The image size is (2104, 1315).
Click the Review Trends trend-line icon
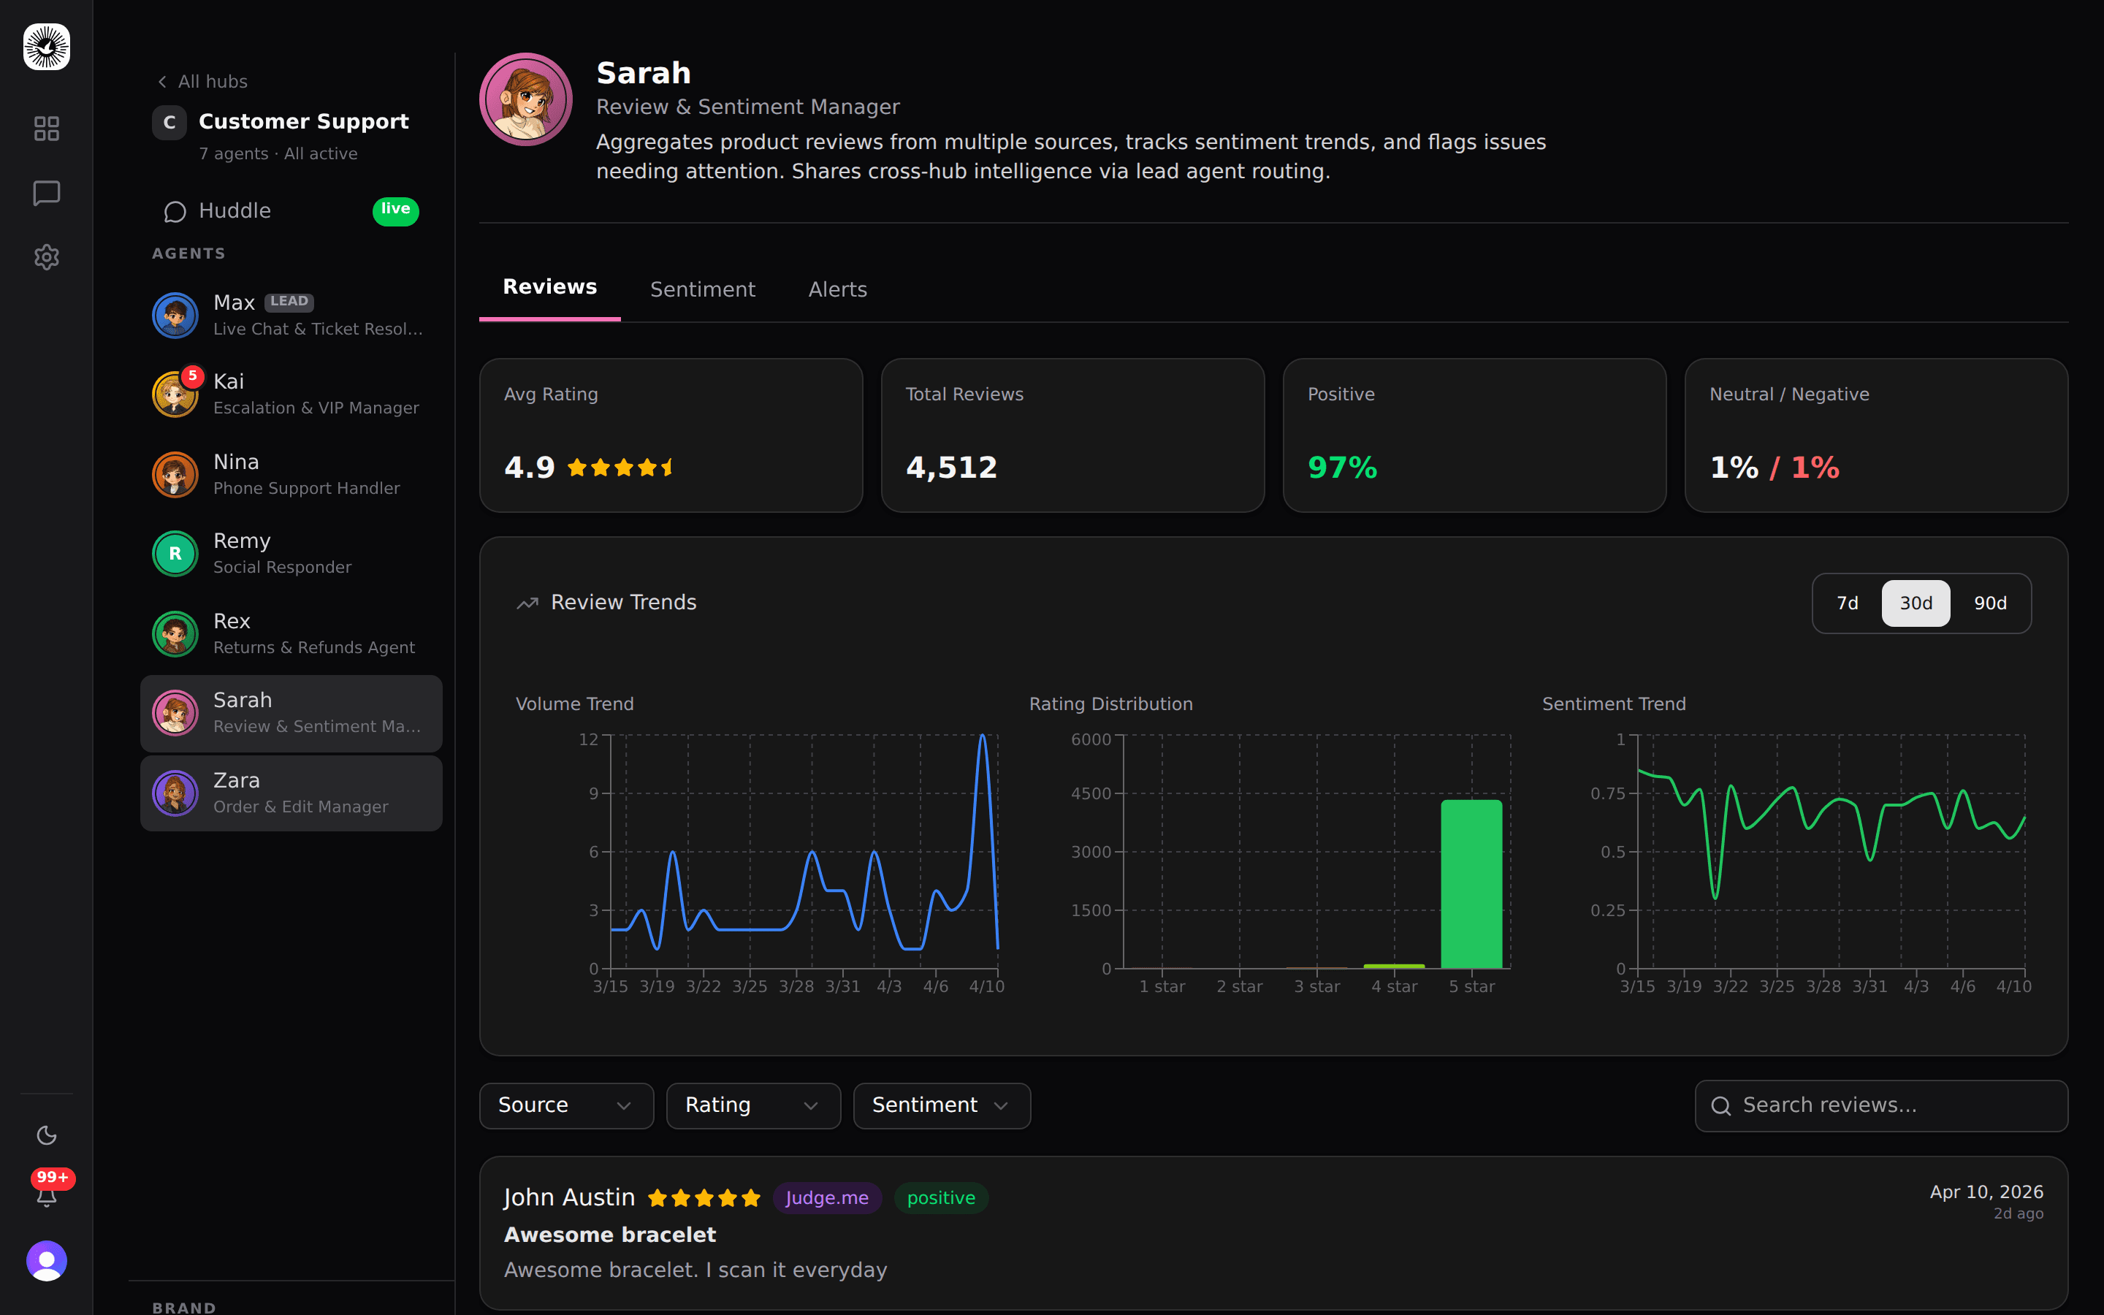click(x=526, y=601)
